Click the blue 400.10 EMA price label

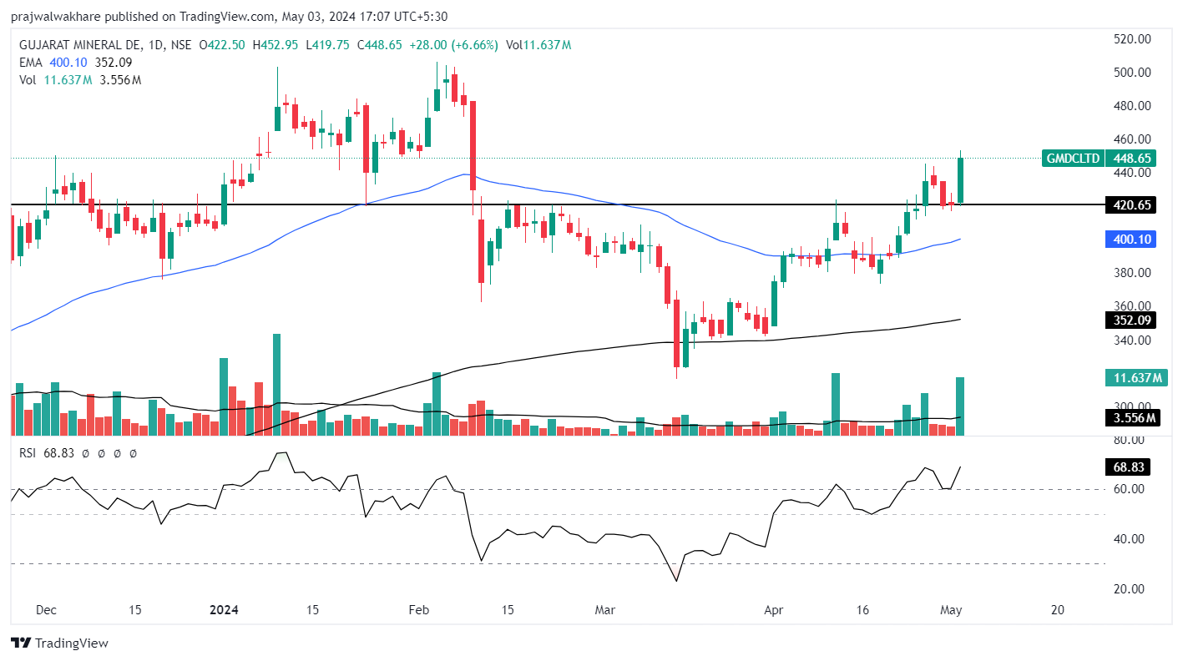pos(1131,239)
